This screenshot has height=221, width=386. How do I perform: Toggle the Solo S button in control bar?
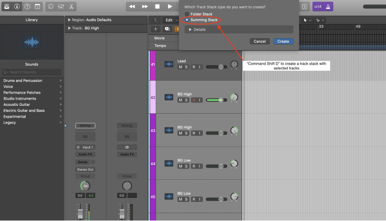point(304,7)
